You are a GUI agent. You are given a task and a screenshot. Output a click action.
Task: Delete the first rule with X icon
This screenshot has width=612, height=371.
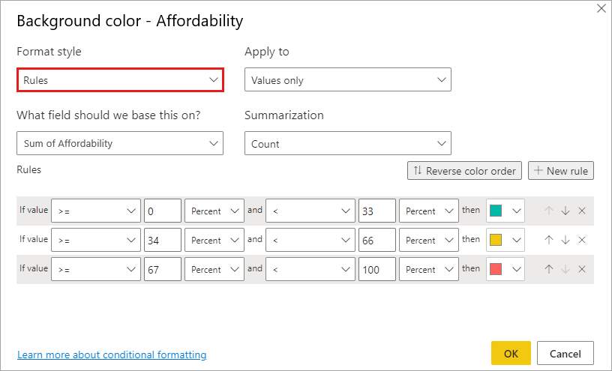tap(582, 211)
